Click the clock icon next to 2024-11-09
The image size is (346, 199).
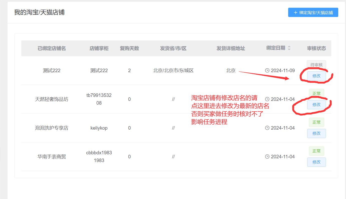267,70
